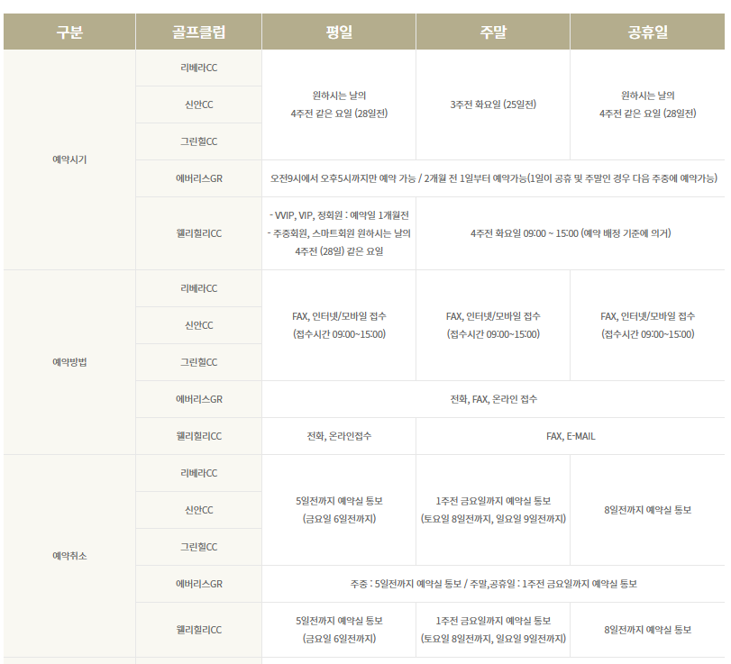Click '주중 : 5일전까지 예약실 통보 / 주말,공휴일' cell
The width and height of the screenshot is (731, 664).
pos(493,584)
